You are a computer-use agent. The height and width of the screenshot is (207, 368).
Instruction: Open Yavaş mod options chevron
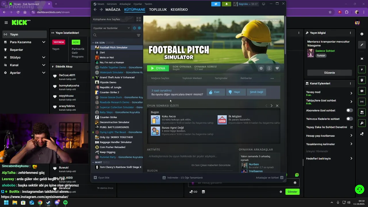[351, 93]
